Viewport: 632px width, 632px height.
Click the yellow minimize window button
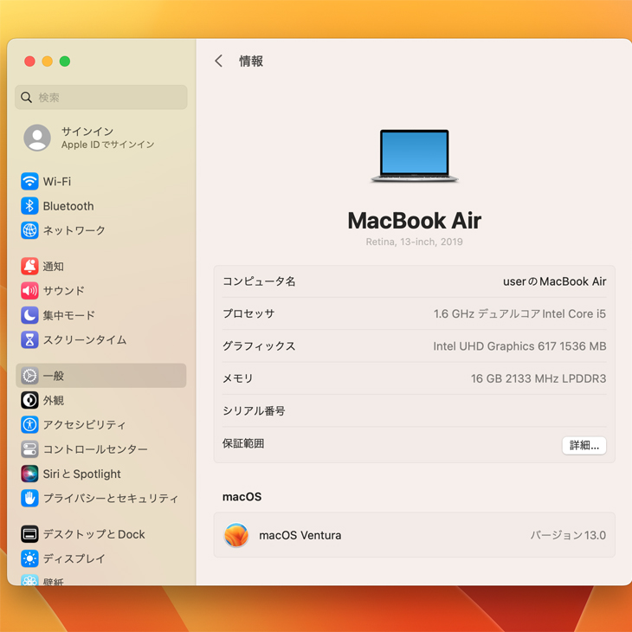click(47, 61)
